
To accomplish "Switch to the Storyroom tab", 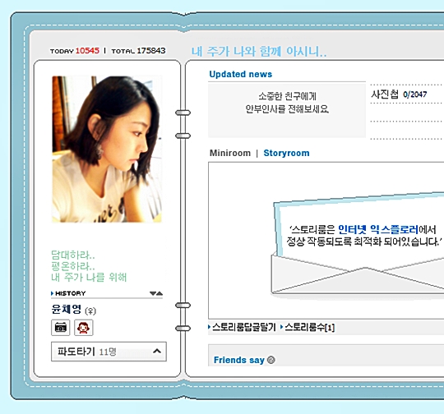I will (286, 153).
